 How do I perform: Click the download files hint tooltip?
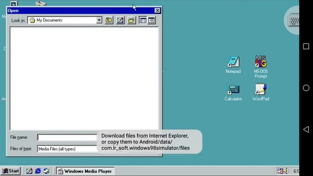149,142
